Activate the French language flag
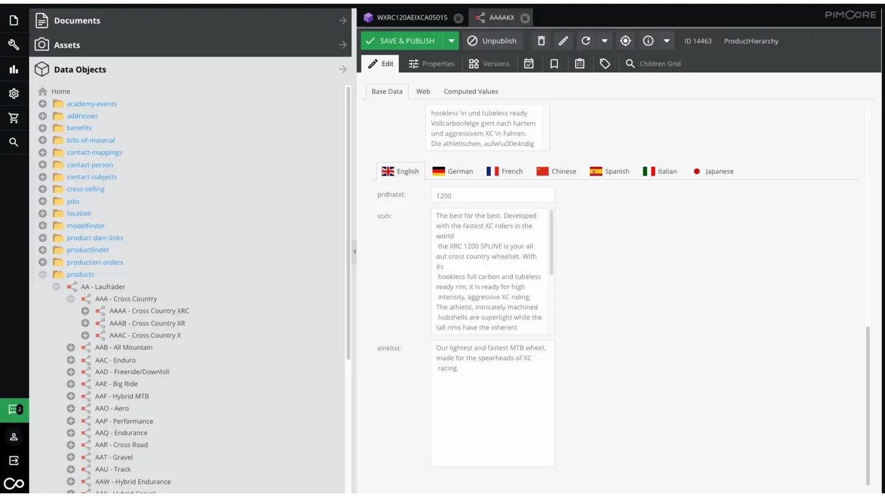 click(x=505, y=171)
